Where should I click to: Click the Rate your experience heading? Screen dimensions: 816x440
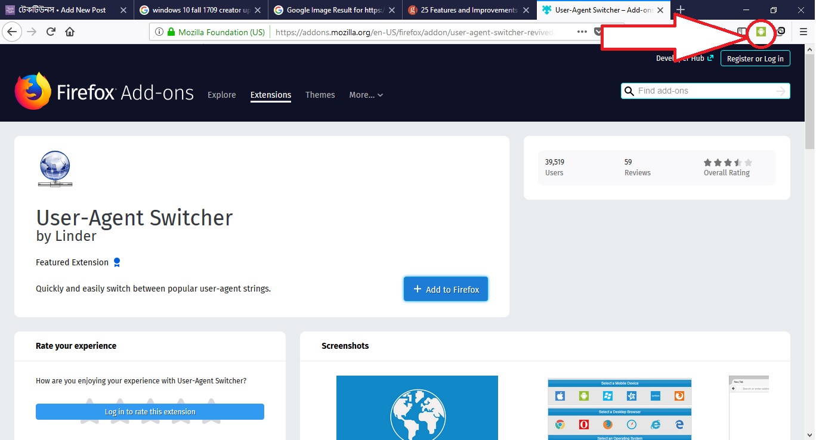coord(76,346)
